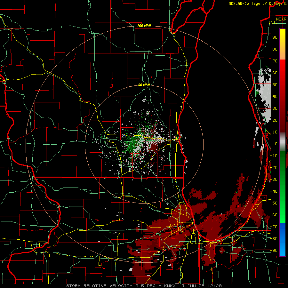Click the "100 NMI" range ring label
The height and width of the screenshot is (288, 288).
[x=144, y=26]
